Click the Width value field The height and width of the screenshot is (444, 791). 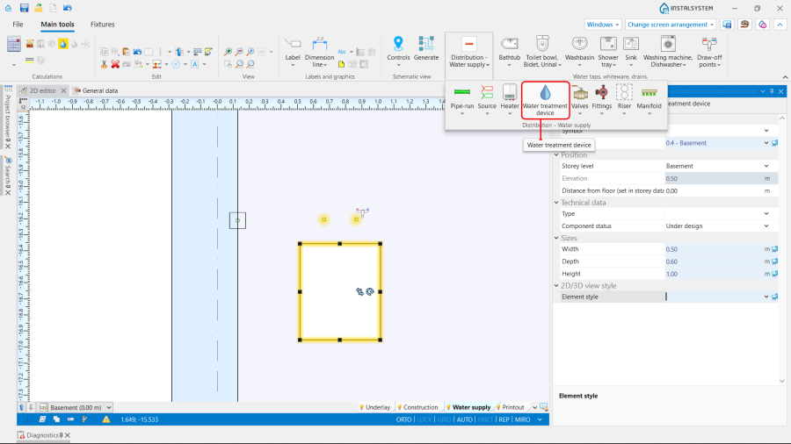pos(712,249)
